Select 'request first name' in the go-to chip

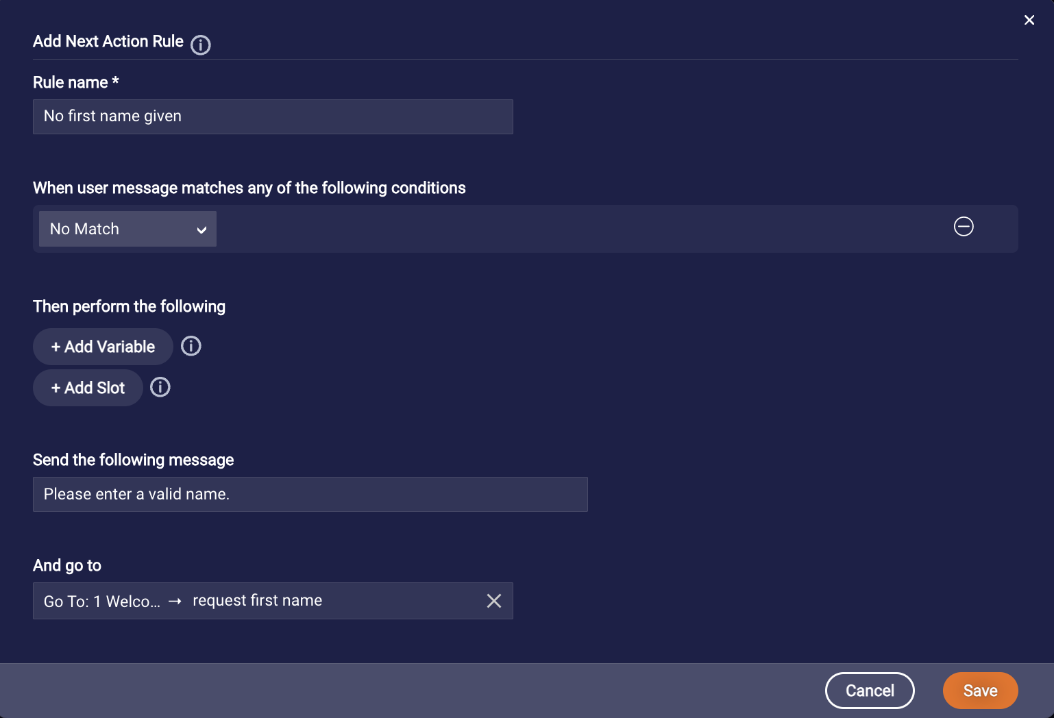pos(257,600)
